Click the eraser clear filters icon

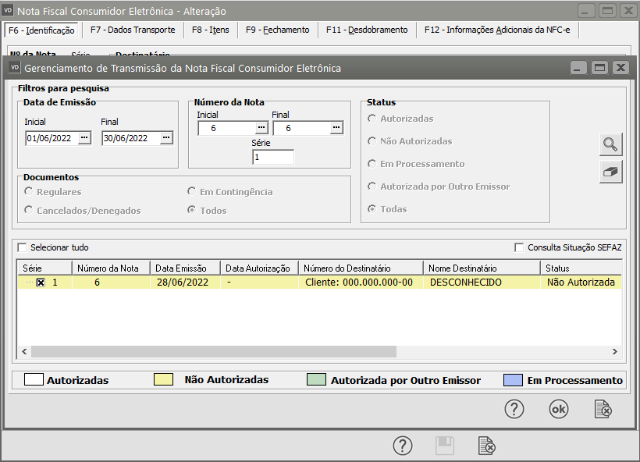tap(610, 172)
